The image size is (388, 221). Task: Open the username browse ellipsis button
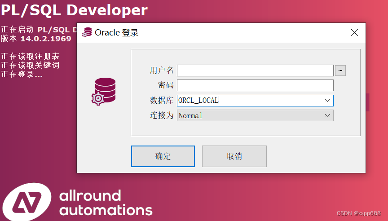340,71
